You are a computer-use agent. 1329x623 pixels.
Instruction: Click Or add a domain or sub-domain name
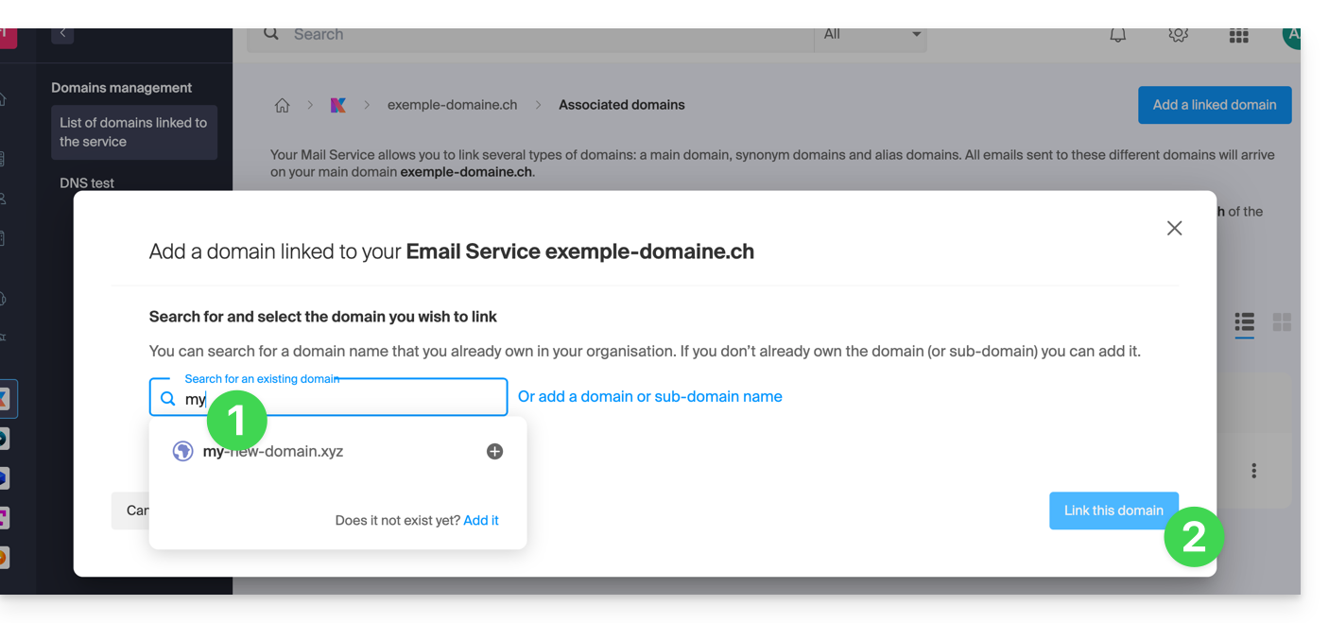click(x=649, y=397)
